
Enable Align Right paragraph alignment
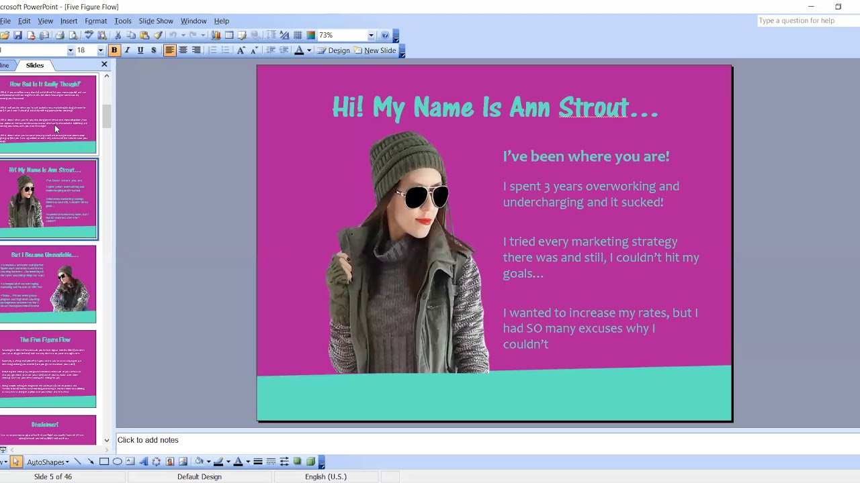coord(196,50)
